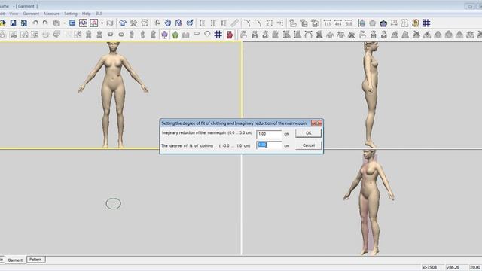Click the perspective mannequin in the lower-right viewport
The image size is (482, 271).
[369, 202]
